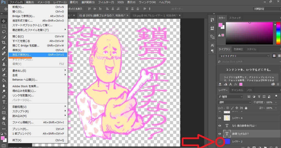Open the History panel icon
Viewport: 281px width, 148px height.
212,19
